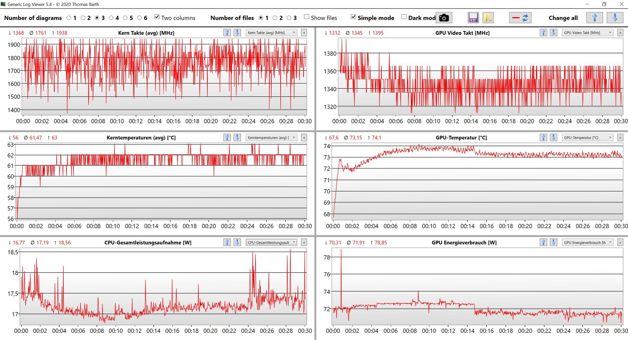Select 1 for number of files
This screenshot has width=628, height=340.
point(261,18)
